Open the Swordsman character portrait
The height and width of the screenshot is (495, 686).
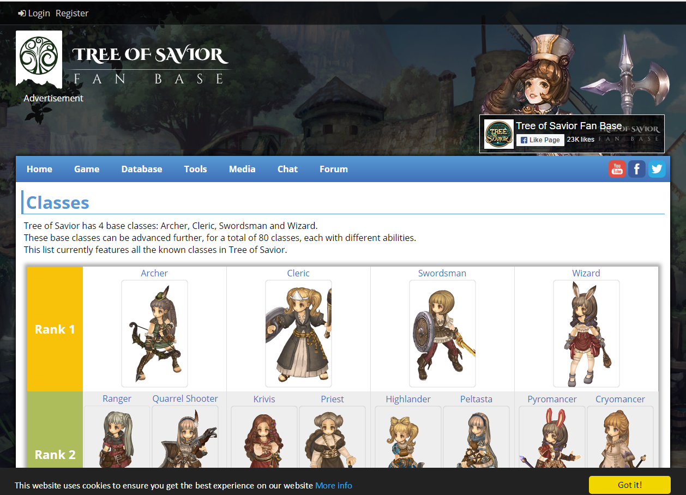[x=442, y=334]
